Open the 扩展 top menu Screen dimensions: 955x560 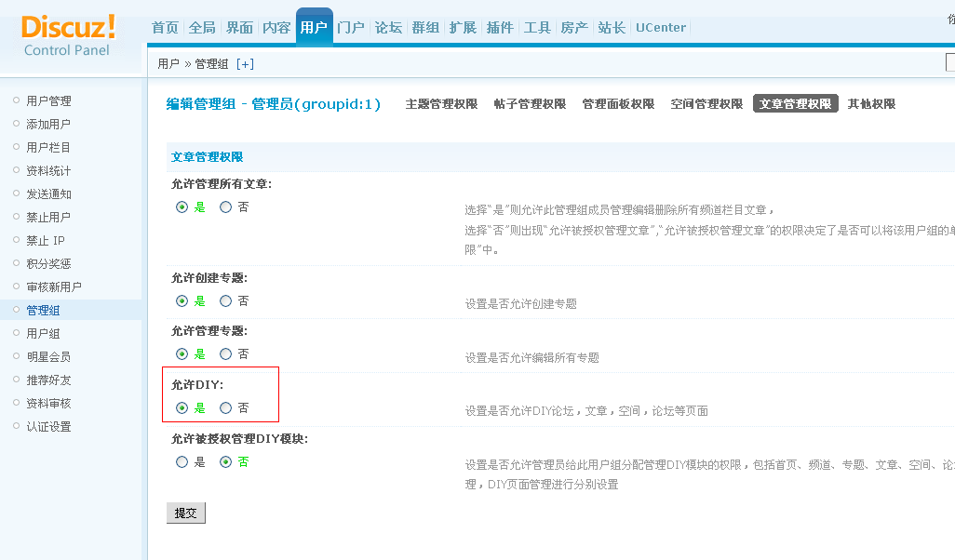point(463,28)
